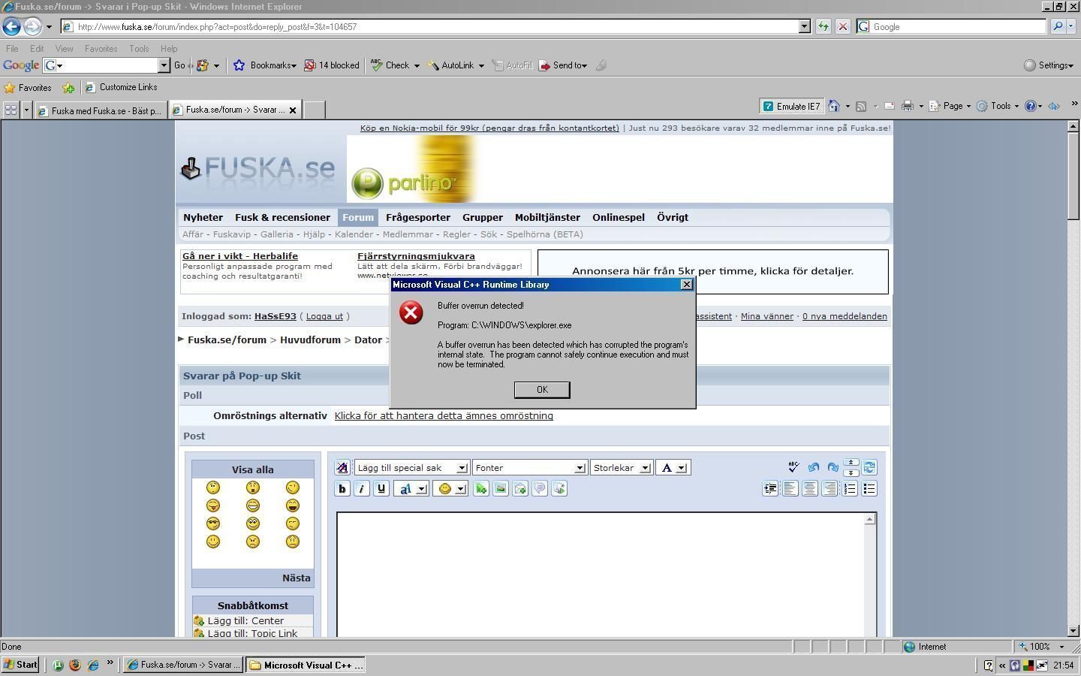Image resolution: width=1081 pixels, height=676 pixels.
Task: Open the Google toolbar search box dropdown
Action: [x=164, y=65]
